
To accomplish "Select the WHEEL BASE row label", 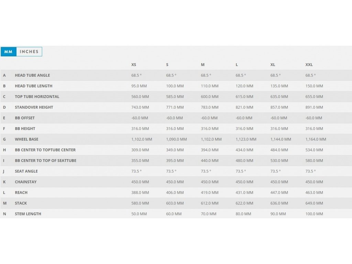I will tap(26, 139).
